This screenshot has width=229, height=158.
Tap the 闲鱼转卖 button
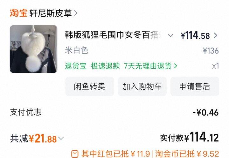point(90,86)
